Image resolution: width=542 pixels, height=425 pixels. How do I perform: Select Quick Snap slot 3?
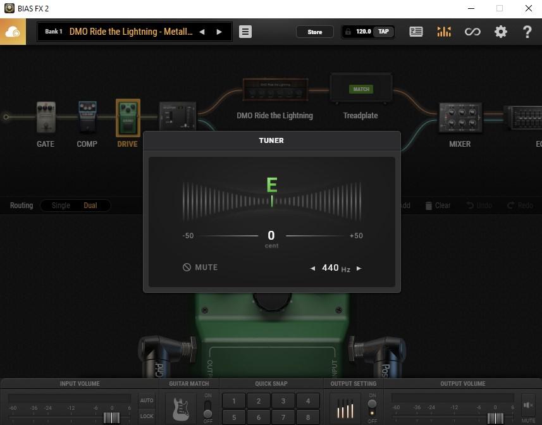[283, 401]
